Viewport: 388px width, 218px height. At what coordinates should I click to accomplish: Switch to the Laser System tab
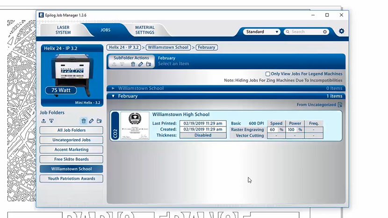63,30
